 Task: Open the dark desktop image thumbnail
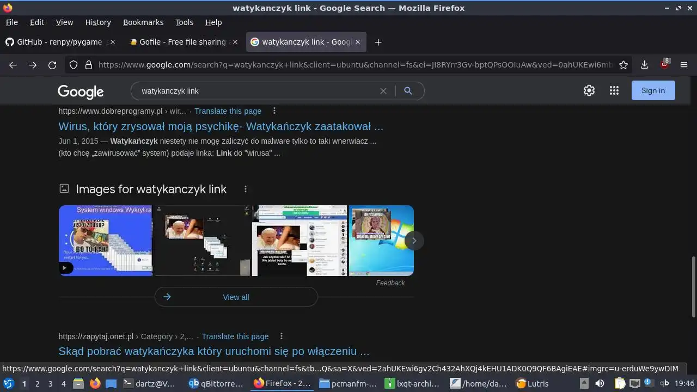point(203,241)
